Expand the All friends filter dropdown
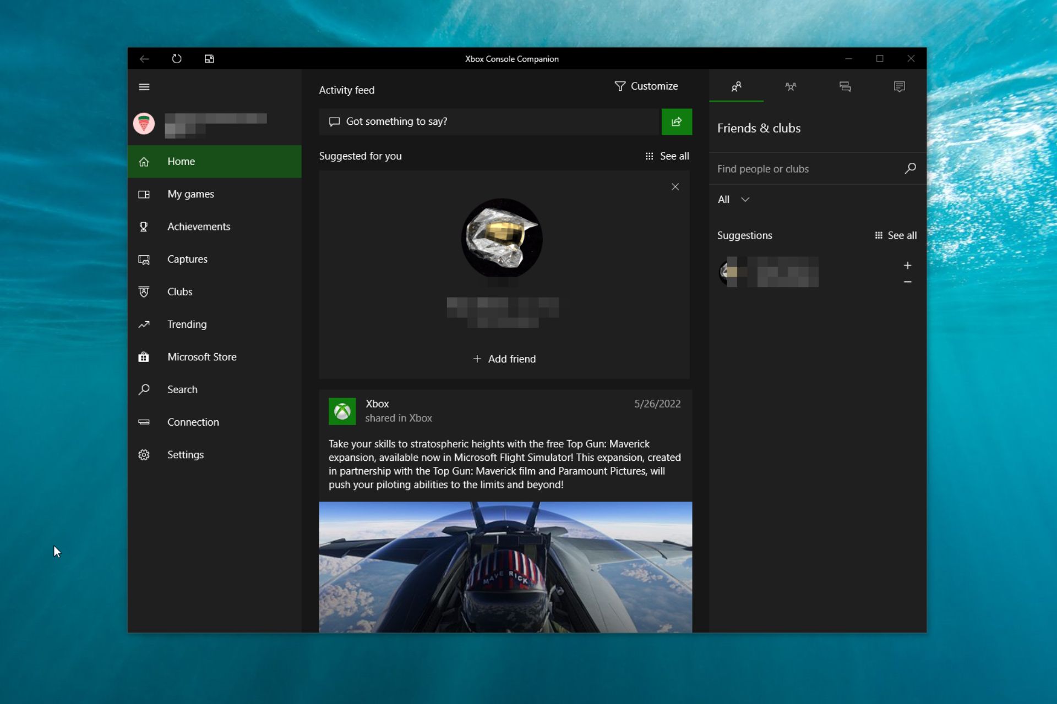Viewport: 1057px width, 704px height. click(x=732, y=199)
